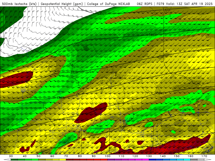215x161 pixels.
Task: Click 'College of DuPage NEXLAB' header text
Action: [x=109, y=4]
